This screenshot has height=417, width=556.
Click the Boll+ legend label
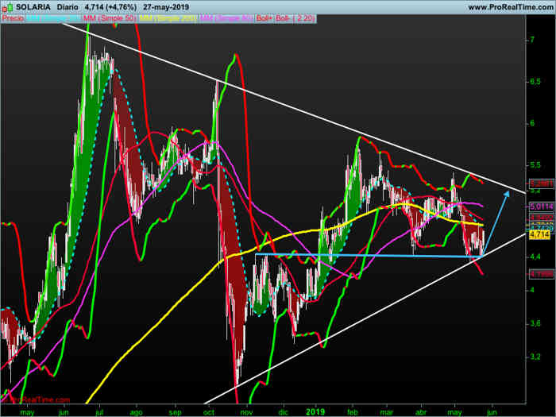[264, 18]
